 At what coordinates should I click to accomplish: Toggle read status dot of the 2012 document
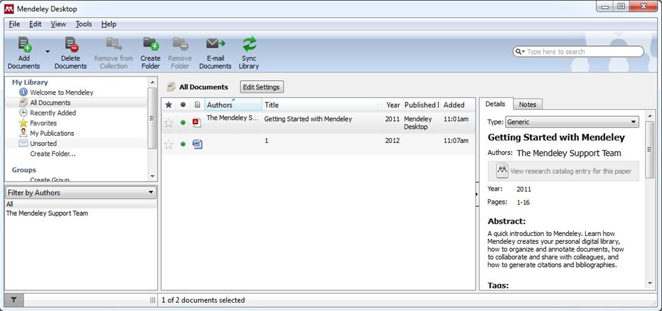183,144
